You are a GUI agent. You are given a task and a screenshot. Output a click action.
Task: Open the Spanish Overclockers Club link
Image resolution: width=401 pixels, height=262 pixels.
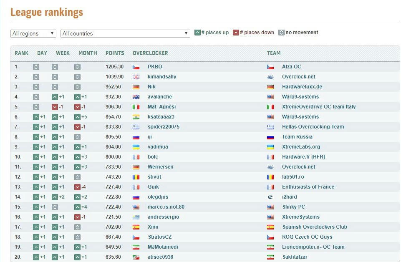coord(315,227)
